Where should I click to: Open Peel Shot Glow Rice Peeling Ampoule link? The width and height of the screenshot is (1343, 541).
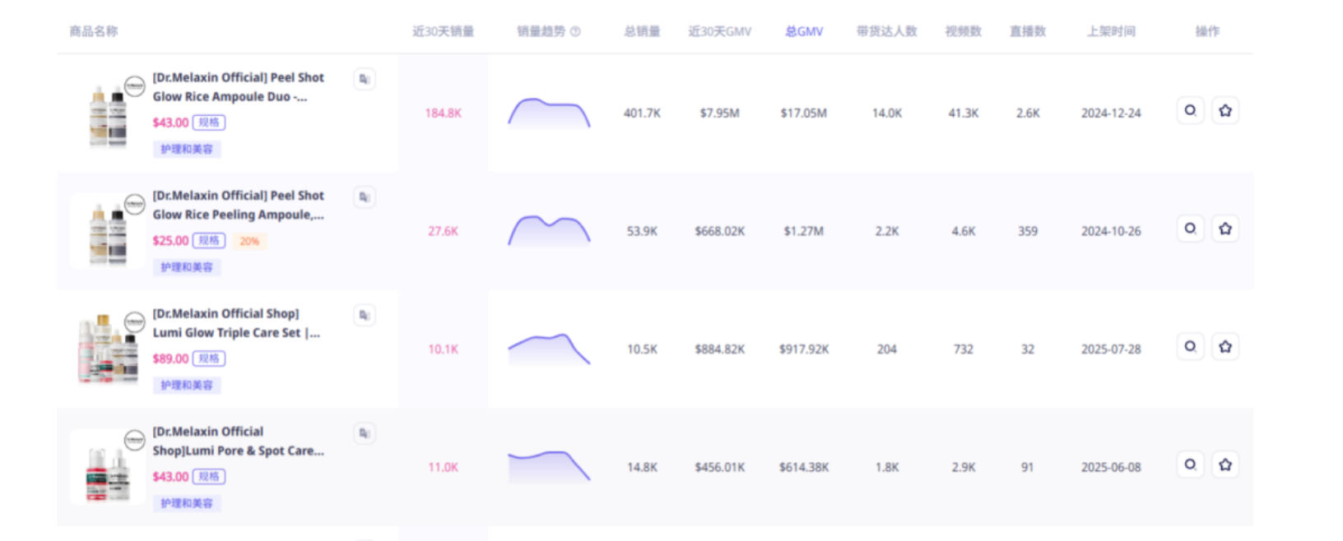click(x=239, y=205)
